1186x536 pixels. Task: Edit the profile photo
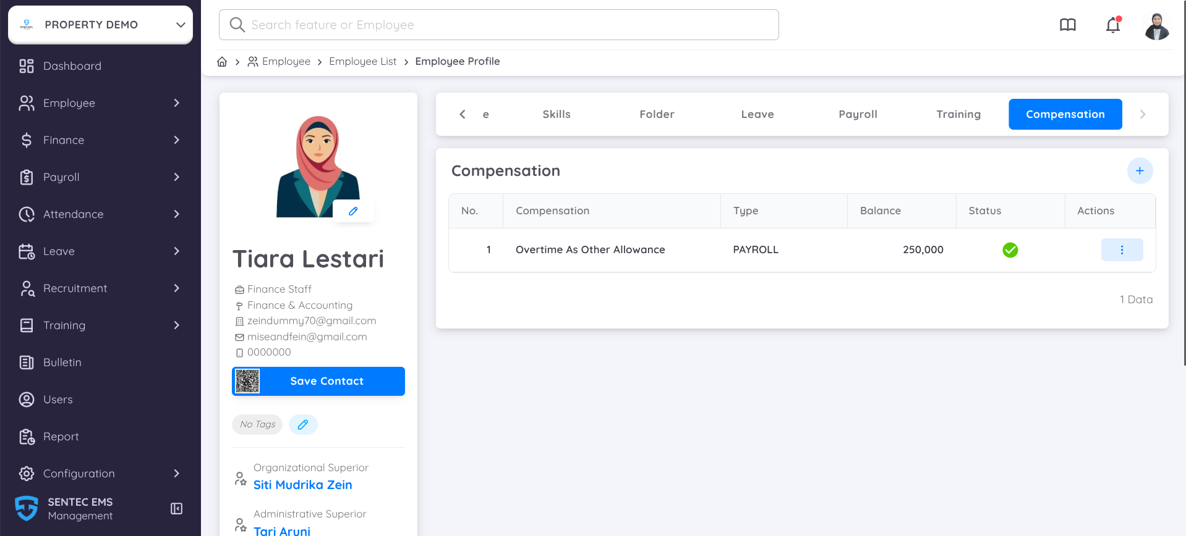pos(353,211)
